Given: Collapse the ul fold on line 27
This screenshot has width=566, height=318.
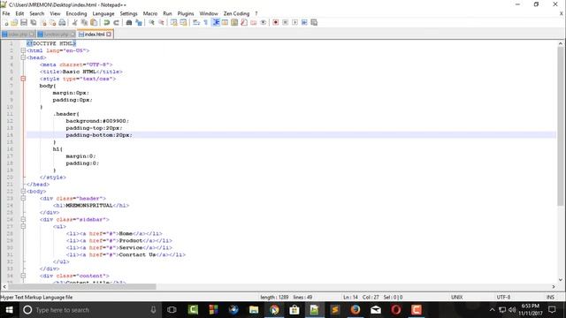Looking at the screenshot, I should point(23,226).
